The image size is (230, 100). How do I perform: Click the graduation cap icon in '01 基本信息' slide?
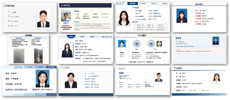coord(8,16)
